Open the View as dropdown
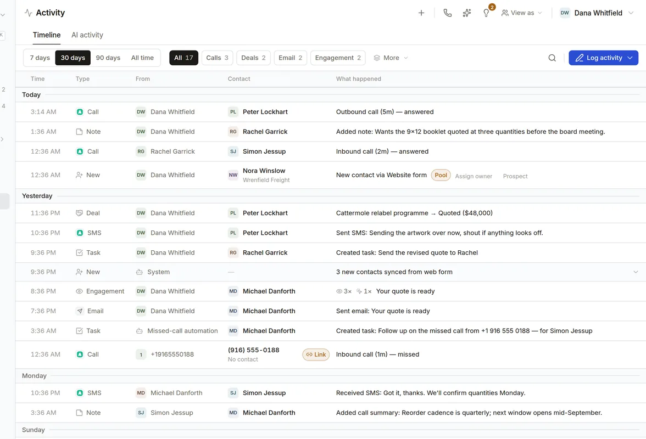 pos(522,13)
